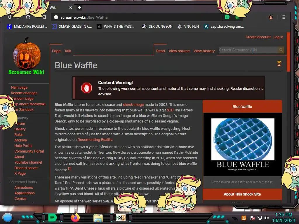Click the Log in link
This screenshot has height=224, width=299.
[278, 37]
